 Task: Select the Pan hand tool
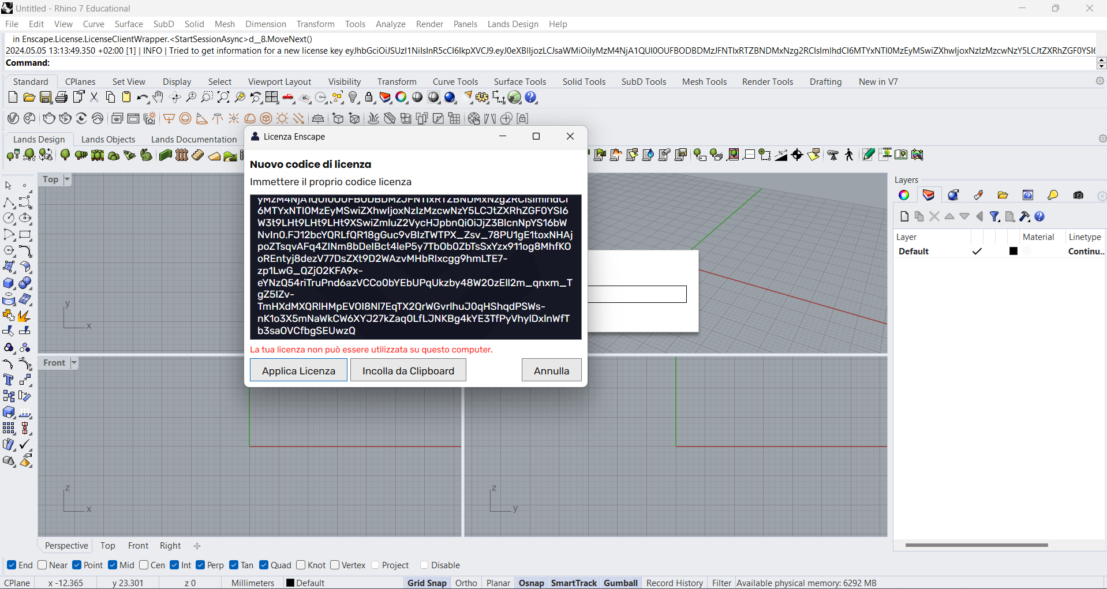pyautogui.click(x=158, y=97)
